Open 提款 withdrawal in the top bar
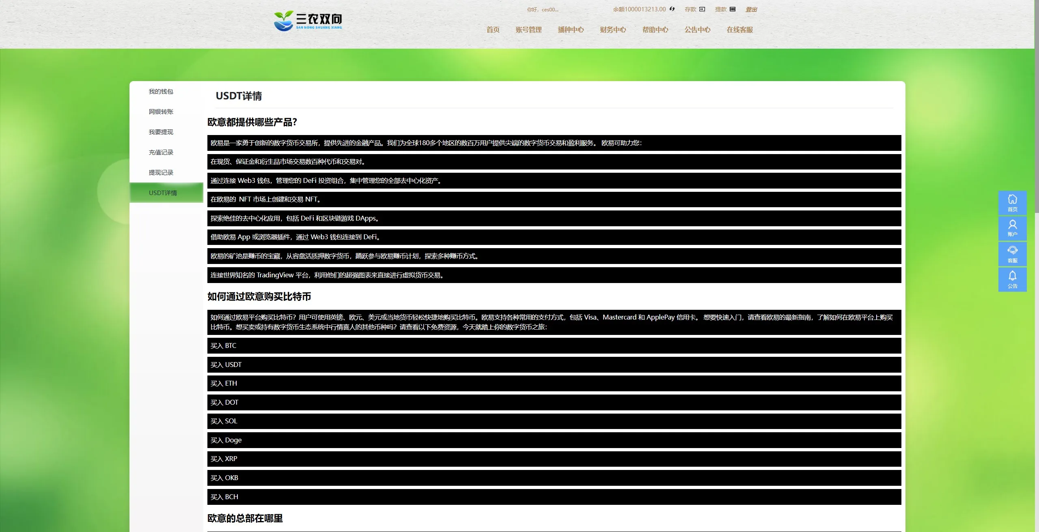This screenshot has width=1039, height=532. click(725, 9)
